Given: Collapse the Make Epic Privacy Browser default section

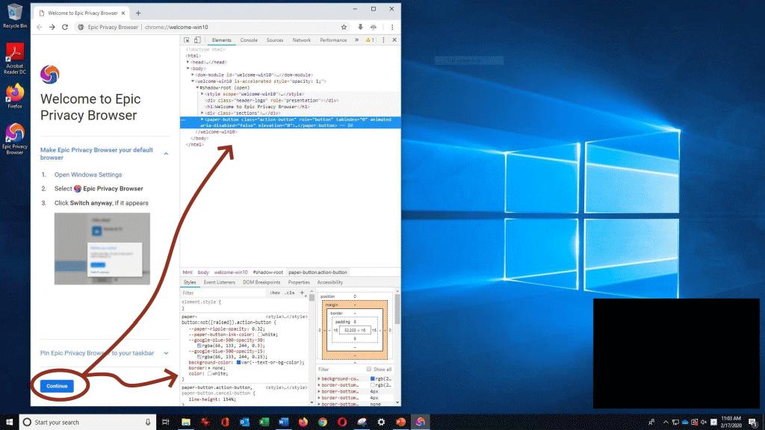Looking at the screenshot, I should pos(166,154).
